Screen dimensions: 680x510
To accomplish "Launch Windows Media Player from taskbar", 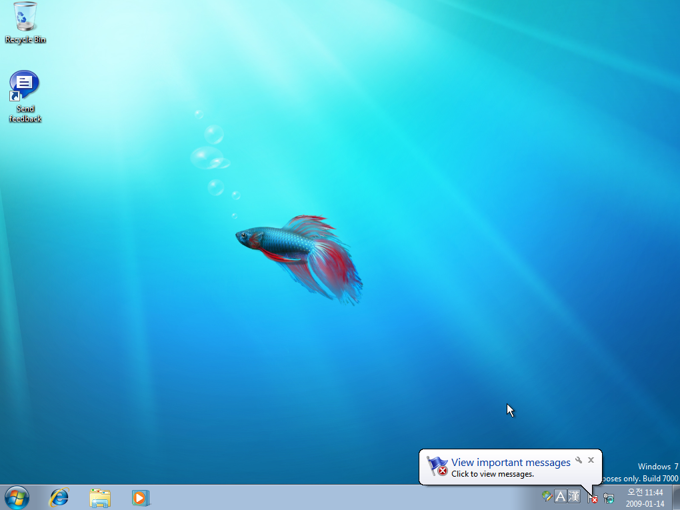I will 141,497.
